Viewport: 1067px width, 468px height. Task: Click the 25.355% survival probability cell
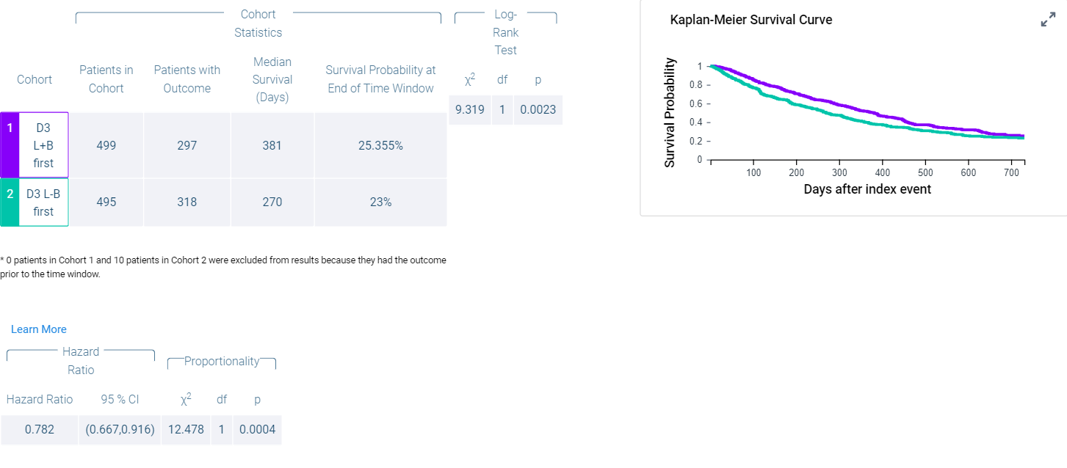380,145
